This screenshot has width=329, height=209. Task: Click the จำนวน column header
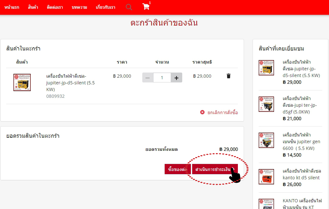click(x=162, y=62)
